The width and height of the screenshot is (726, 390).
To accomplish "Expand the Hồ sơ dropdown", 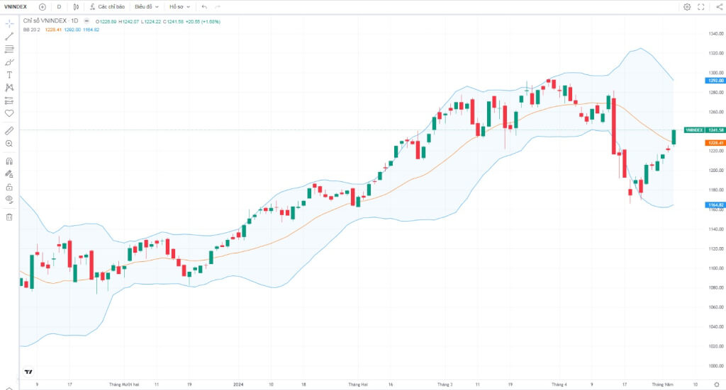I will 179,7.
